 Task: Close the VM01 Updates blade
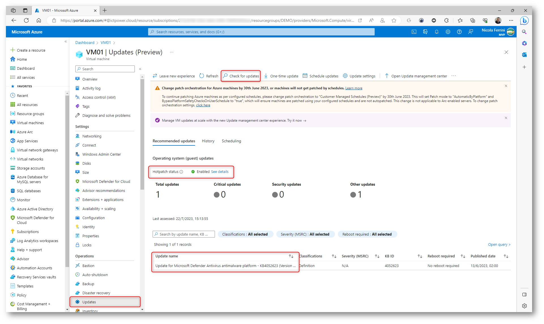[506, 52]
